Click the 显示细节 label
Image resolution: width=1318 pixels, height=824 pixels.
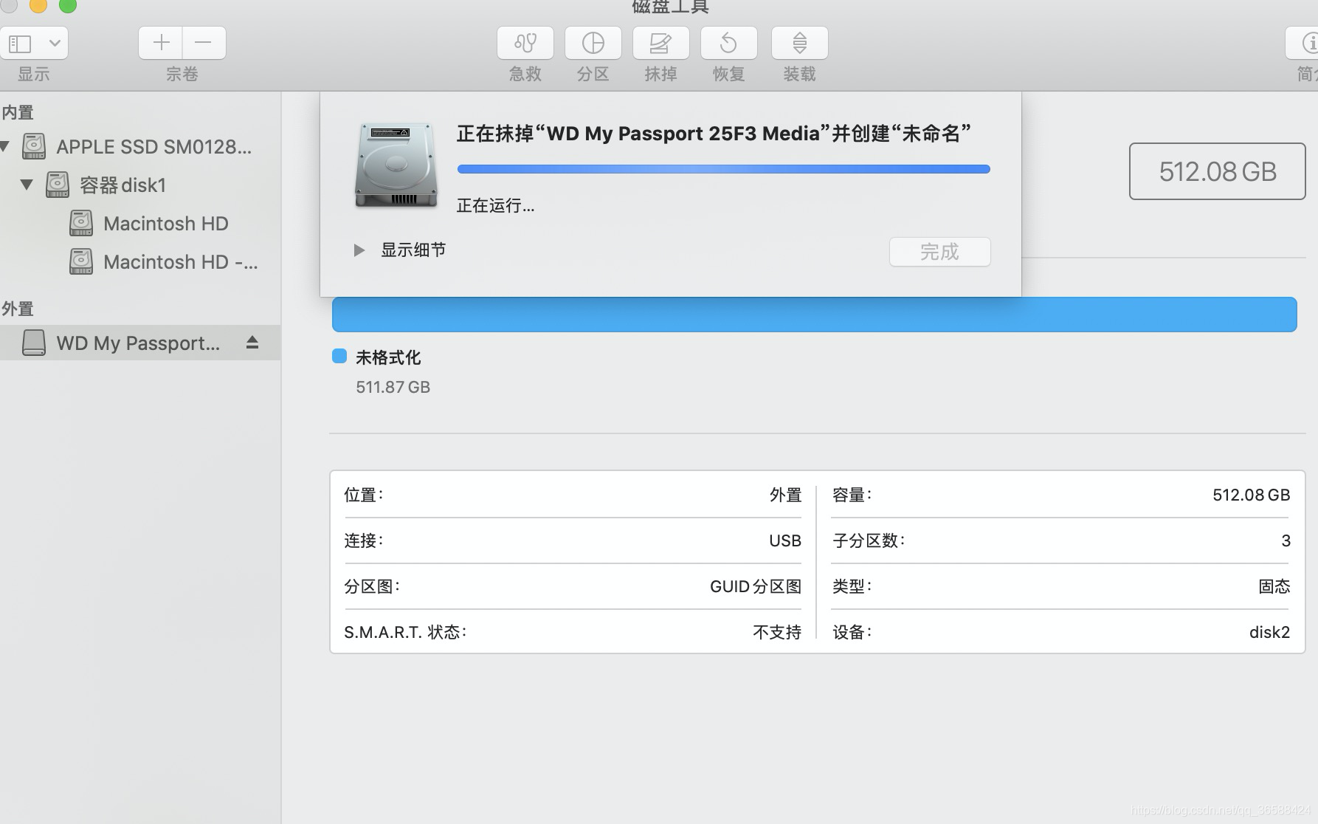pos(413,250)
